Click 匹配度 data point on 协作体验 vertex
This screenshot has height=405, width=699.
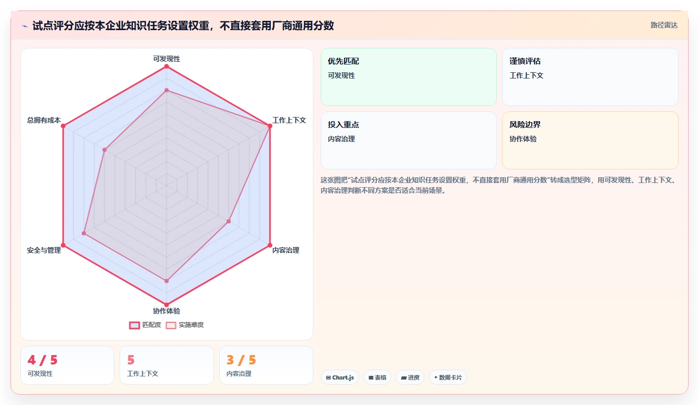tap(166, 305)
